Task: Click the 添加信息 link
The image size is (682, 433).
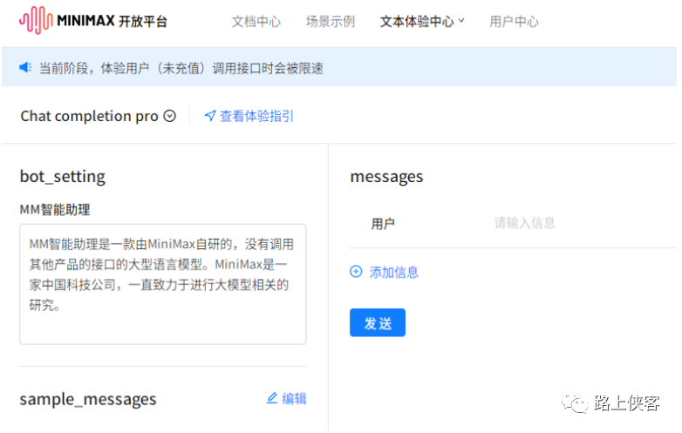Action: coord(393,273)
